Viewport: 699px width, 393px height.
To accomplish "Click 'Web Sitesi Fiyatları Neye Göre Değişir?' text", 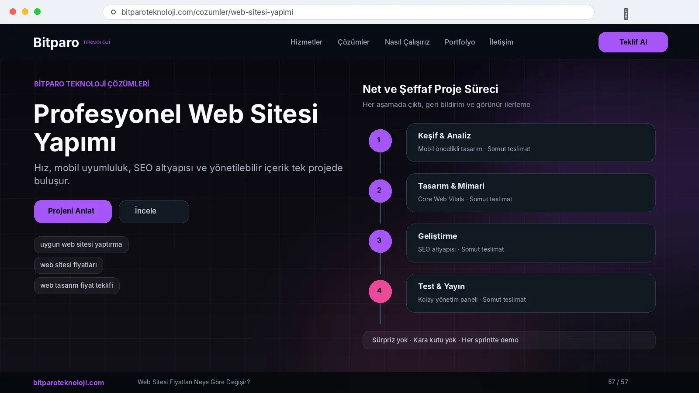I will (194, 382).
